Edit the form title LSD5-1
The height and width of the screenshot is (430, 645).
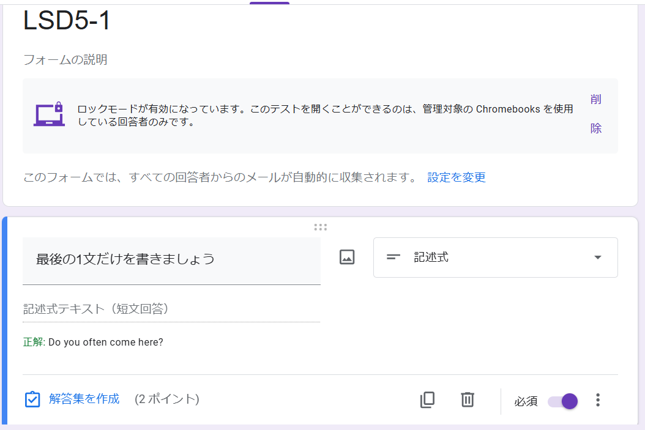[x=67, y=20]
